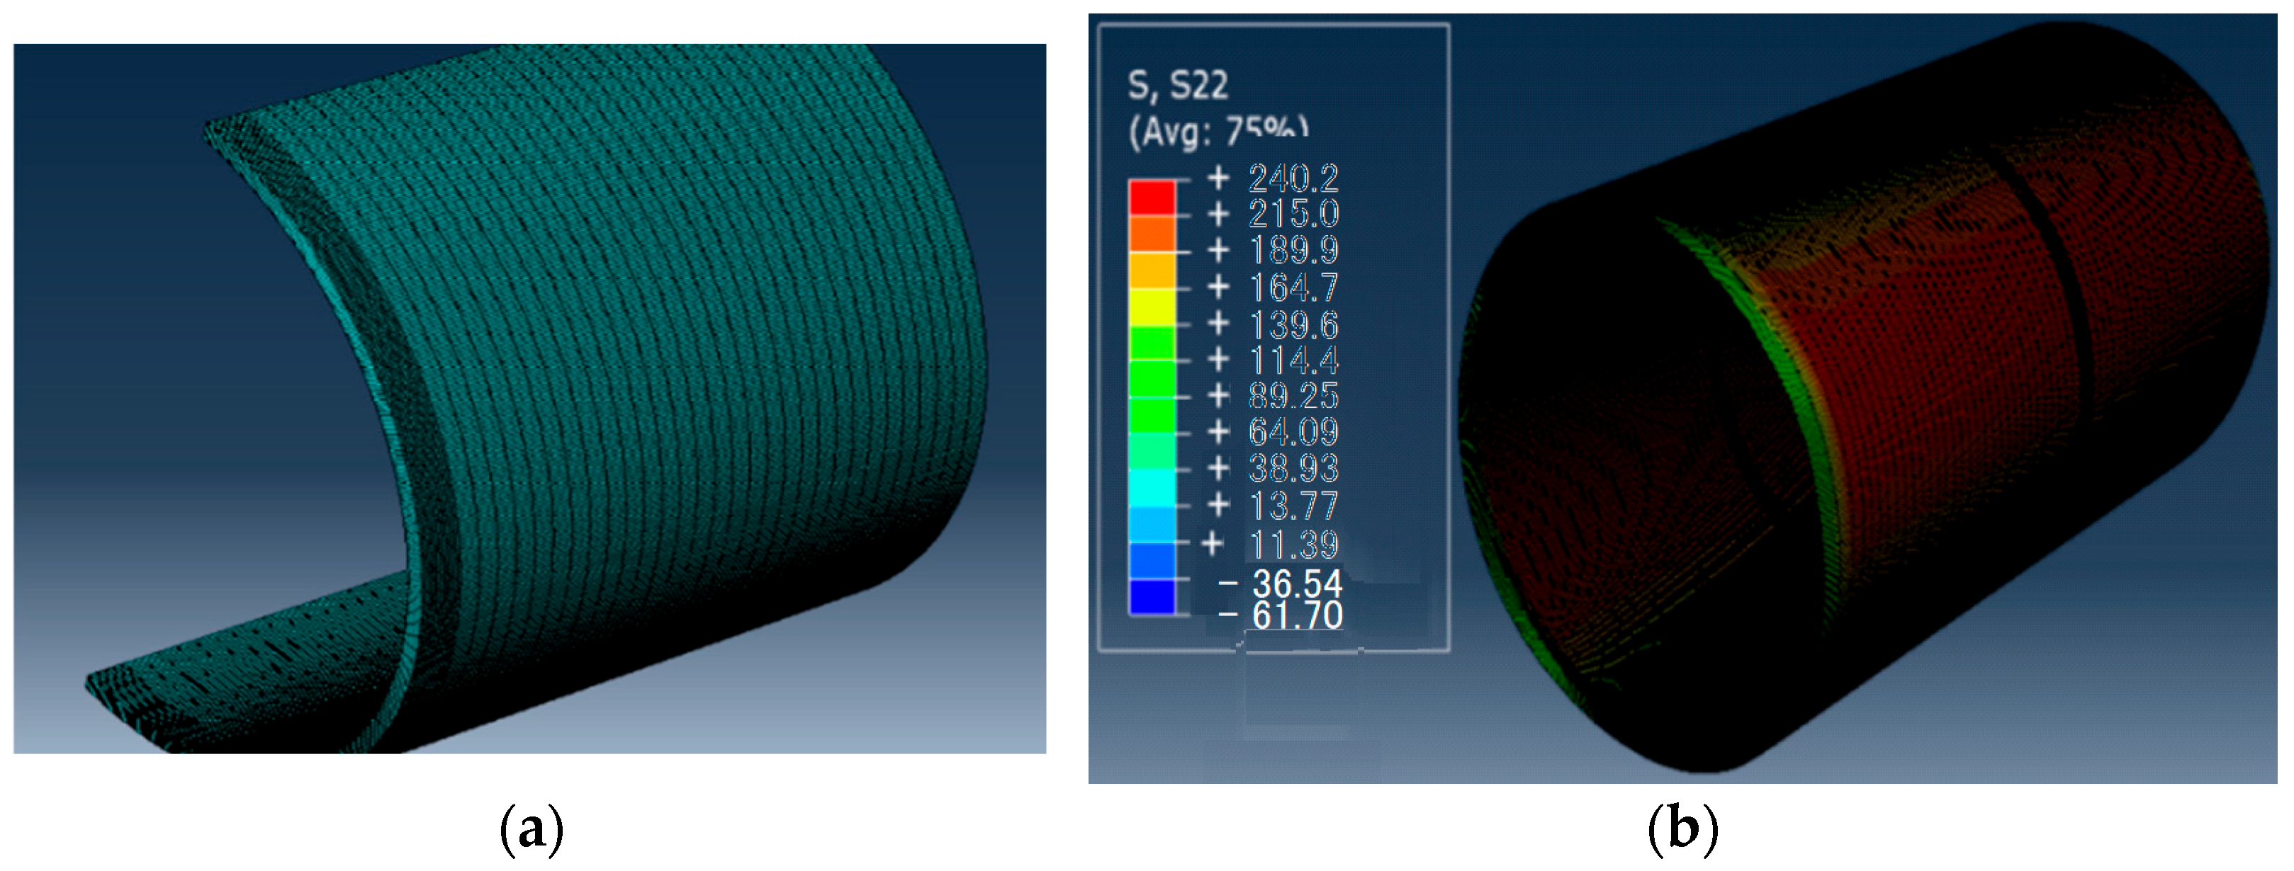The height and width of the screenshot is (871, 2294).
Task: Select the orange legend color band
Action: pyautogui.click(x=1152, y=234)
